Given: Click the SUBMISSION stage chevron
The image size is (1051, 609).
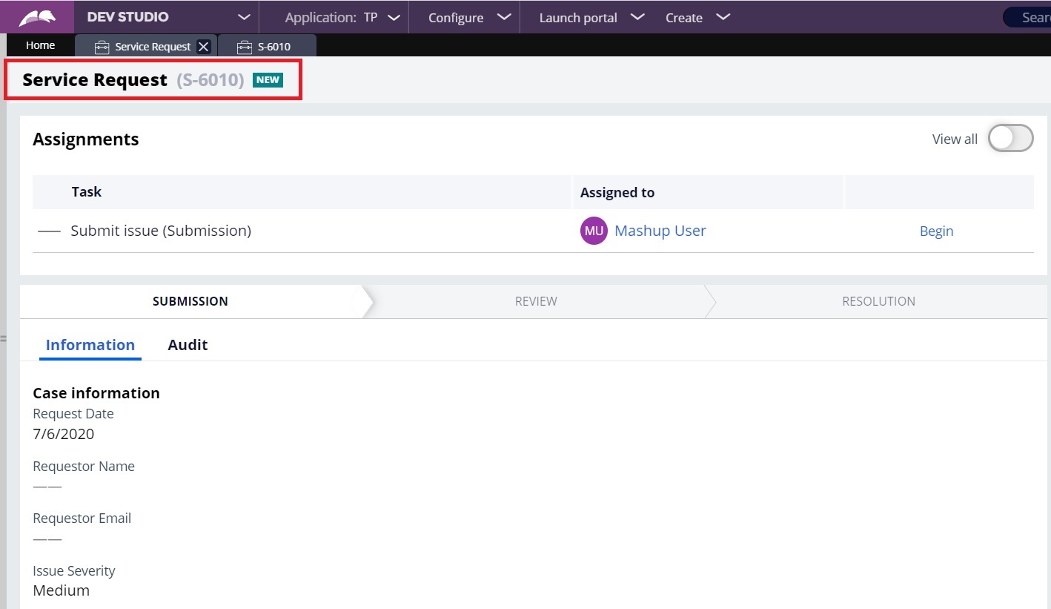Looking at the screenshot, I should coord(190,301).
